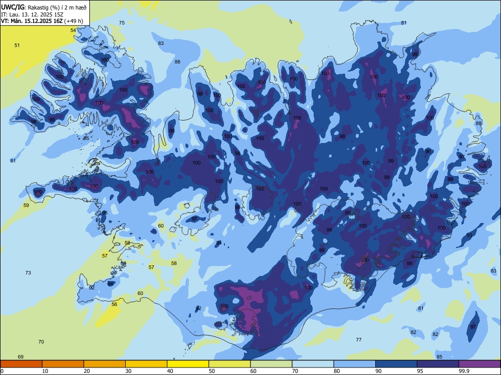The image size is (501, 375).
Task: Select the golden 30–40 legend swatch
Action: click(x=146, y=364)
